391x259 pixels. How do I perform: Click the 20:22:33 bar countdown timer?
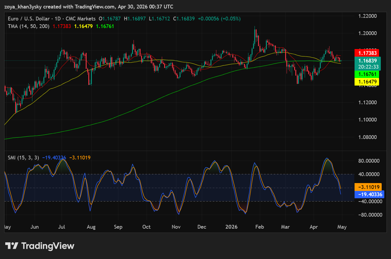coord(366,67)
